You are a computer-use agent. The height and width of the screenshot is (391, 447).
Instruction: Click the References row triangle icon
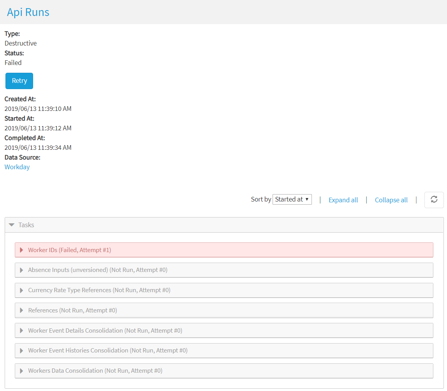(x=21, y=310)
